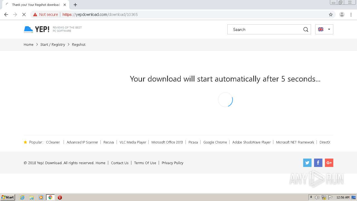Open Regshot breadcrumb link
Image resolution: width=357 pixels, height=201 pixels.
click(x=79, y=44)
